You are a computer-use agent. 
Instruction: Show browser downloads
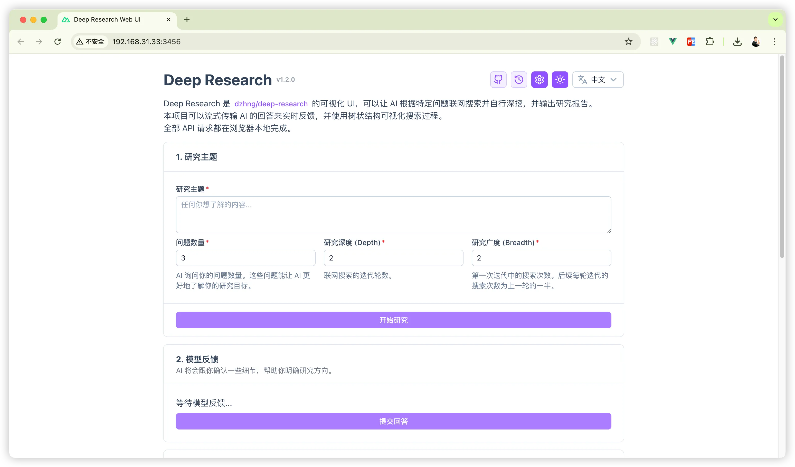click(x=737, y=42)
